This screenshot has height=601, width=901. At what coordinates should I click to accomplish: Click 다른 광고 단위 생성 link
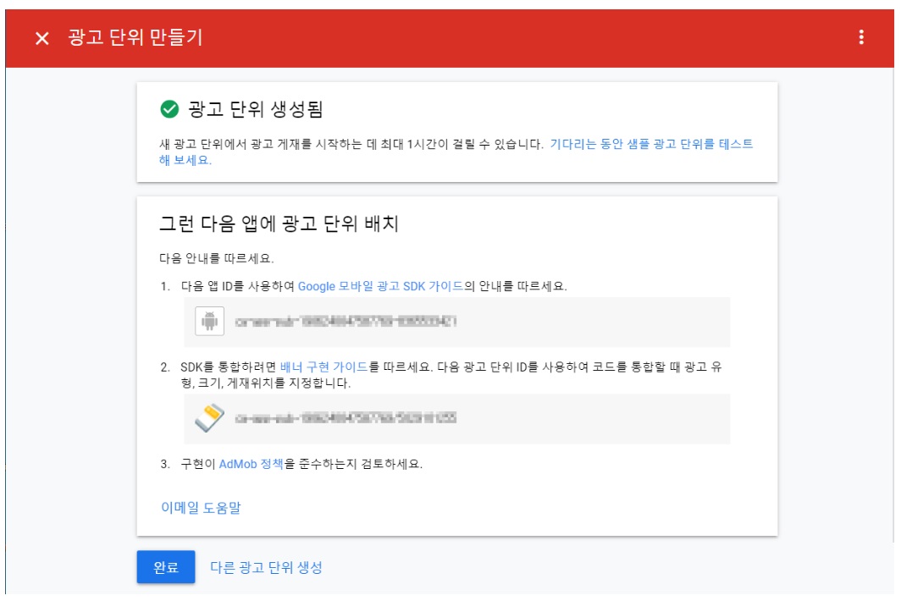coord(266,568)
